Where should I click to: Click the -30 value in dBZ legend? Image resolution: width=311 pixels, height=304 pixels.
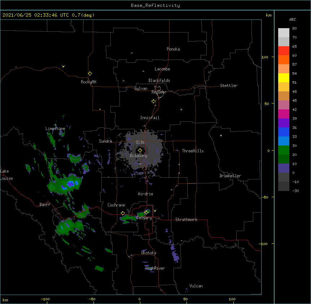295,191
